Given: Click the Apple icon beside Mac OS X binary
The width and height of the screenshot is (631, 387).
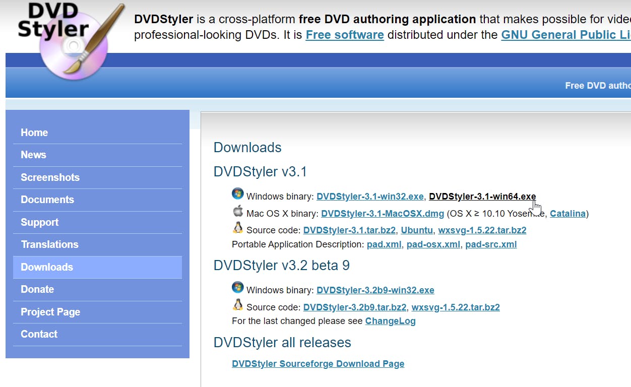Looking at the screenshot, I should coord(237,211).
